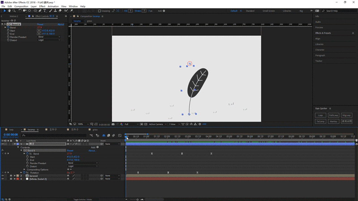Enable the Snapping checkbox
The width and height of the screenshot is (358, 201).
[x=99, y=11]
